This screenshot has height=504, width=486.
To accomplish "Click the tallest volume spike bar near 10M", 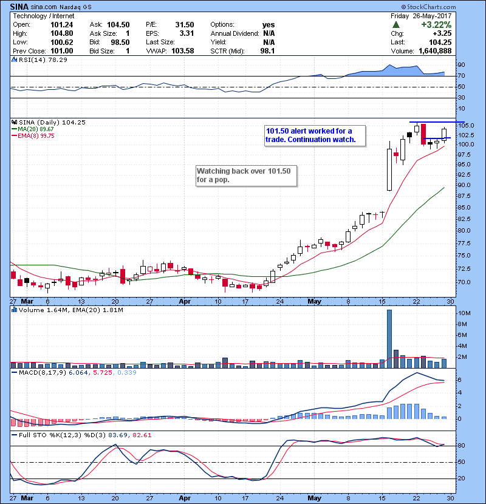I will (x=389, y=339).
